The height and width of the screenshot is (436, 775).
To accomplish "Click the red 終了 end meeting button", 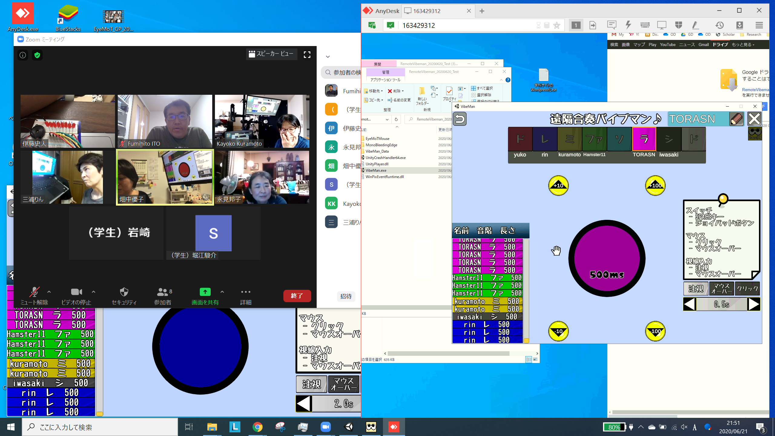I will point(297,296).
